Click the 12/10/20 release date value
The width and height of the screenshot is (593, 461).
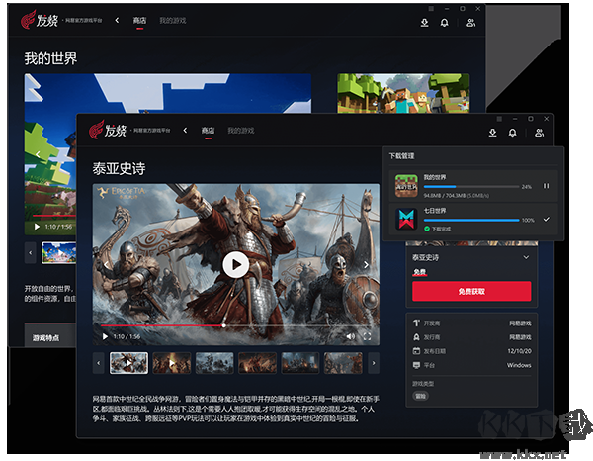point(519,351)
